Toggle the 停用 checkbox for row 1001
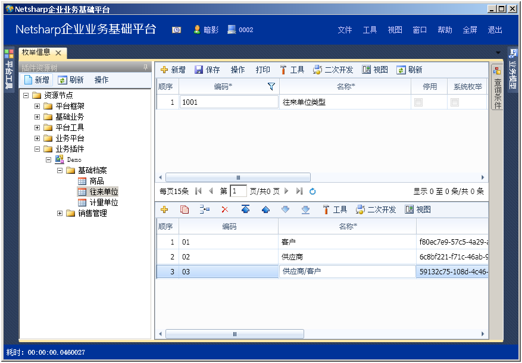The width and height of the screenshot is (522, 363). (418, 102)
